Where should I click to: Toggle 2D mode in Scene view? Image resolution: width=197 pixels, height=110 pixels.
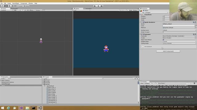(22, 10)
